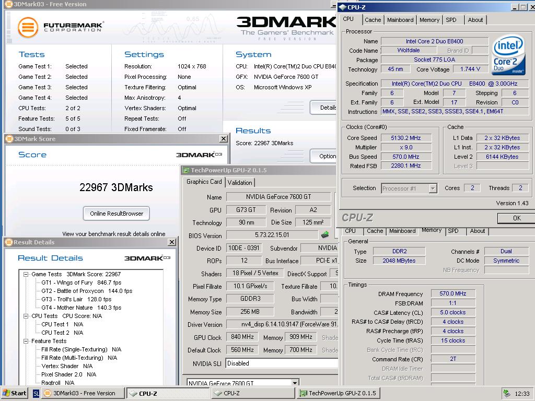This screenshot has width=535, height=401.
Task: Click the OK button in CPU-Z
Action: pos(516,218)
